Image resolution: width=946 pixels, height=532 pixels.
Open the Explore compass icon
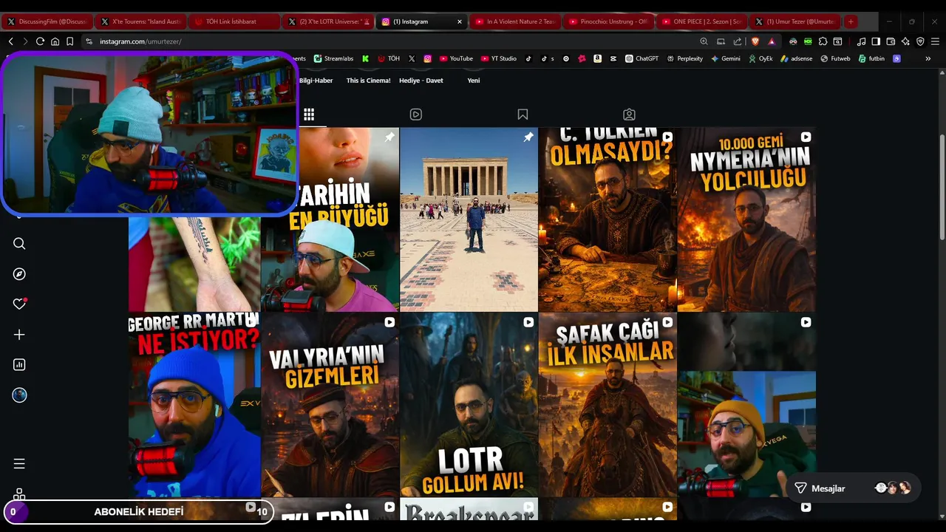point(19,274)
